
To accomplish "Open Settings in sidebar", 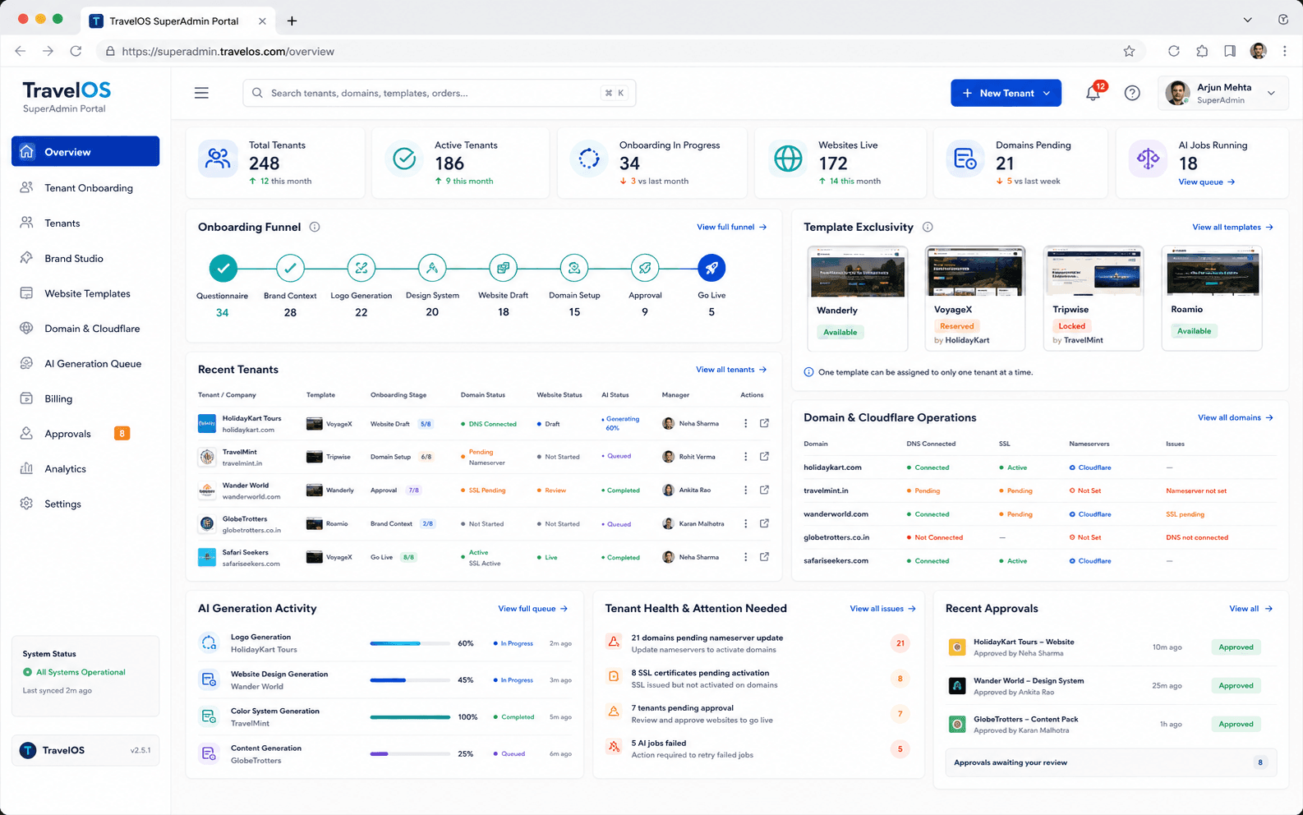I will point(85,504).
